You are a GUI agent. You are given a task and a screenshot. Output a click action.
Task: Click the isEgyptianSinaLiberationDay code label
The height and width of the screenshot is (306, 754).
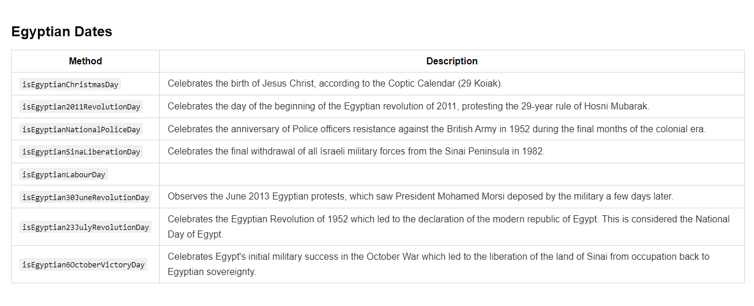tap(81, 152)
